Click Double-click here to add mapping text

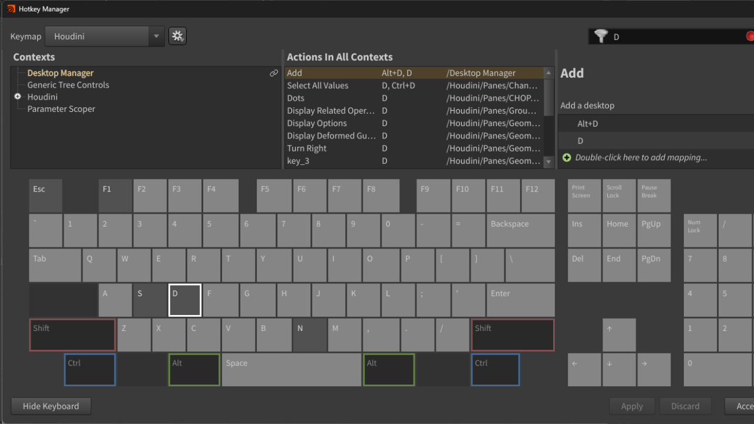click(641, 157)
